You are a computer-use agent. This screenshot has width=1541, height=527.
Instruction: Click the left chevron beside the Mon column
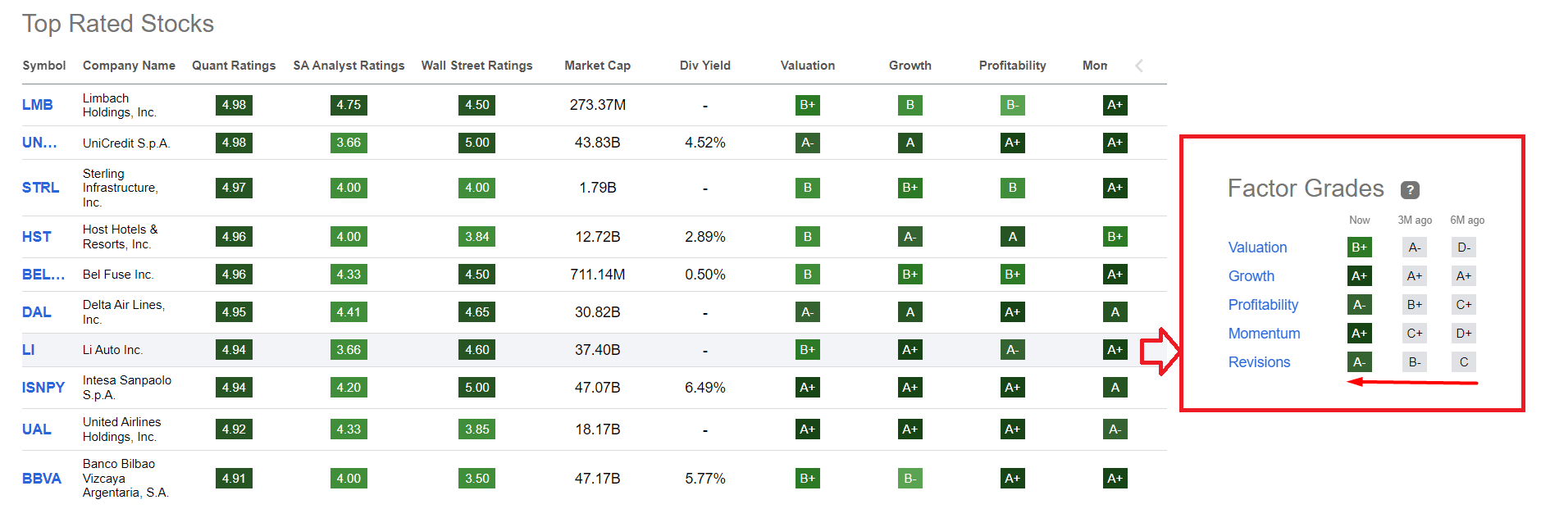click(1139, 66)
